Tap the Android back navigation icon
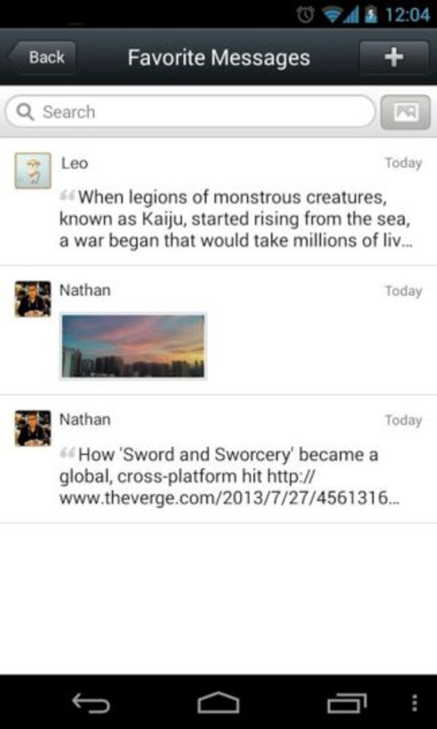This screenshot has width=437, height=729. click(90, 702)
